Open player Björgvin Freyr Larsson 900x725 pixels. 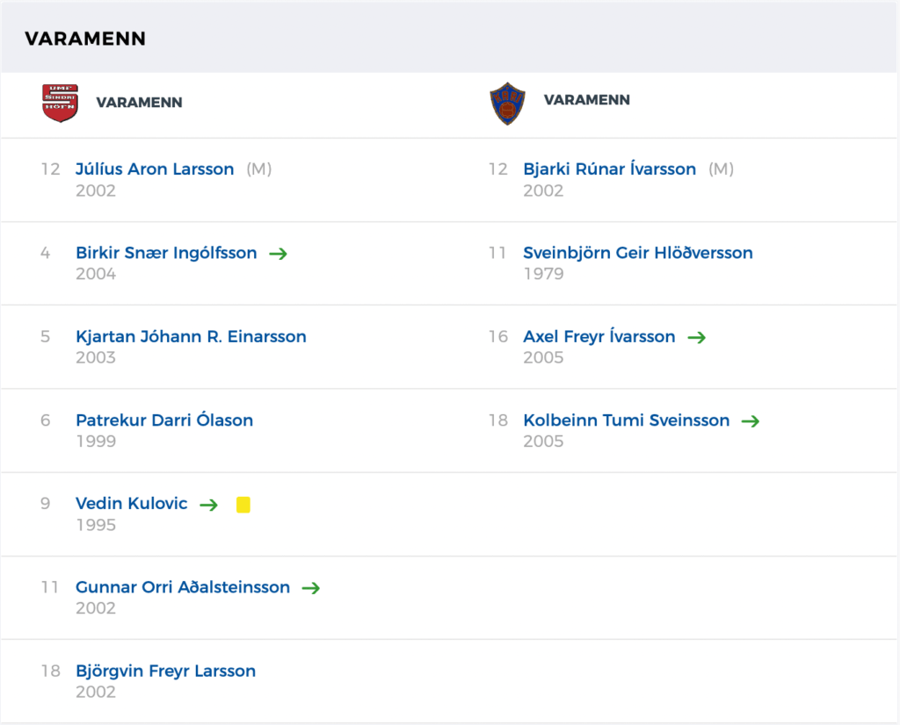166,671
